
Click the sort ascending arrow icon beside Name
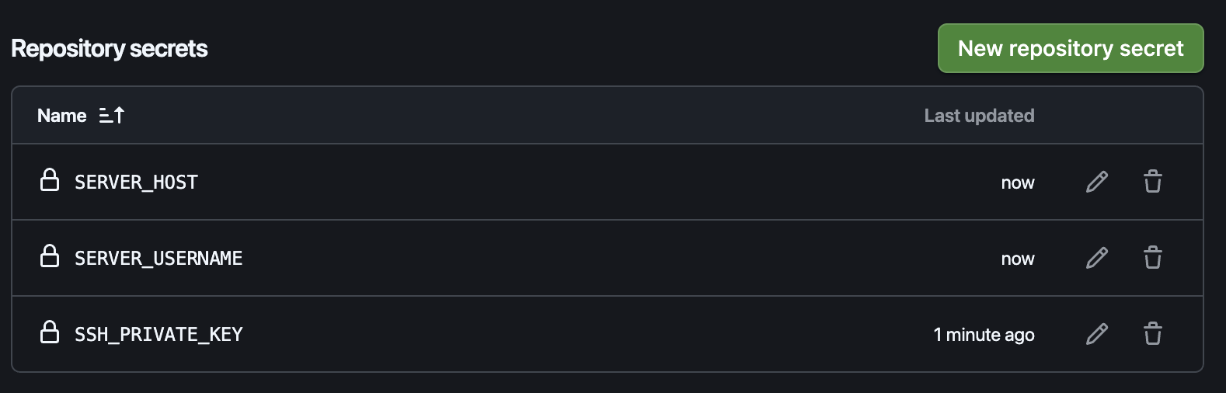point(112,116)
